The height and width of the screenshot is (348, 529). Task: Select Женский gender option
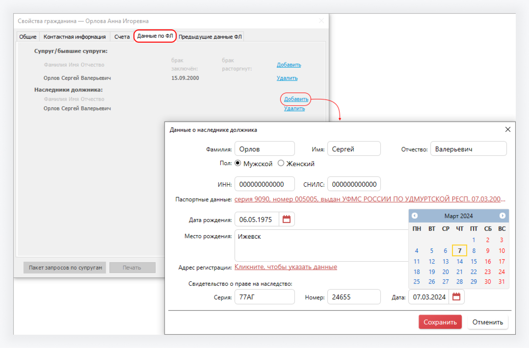click(x=281, y=163)
